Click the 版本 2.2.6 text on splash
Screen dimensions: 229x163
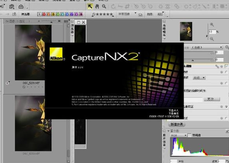pos(77,67)
